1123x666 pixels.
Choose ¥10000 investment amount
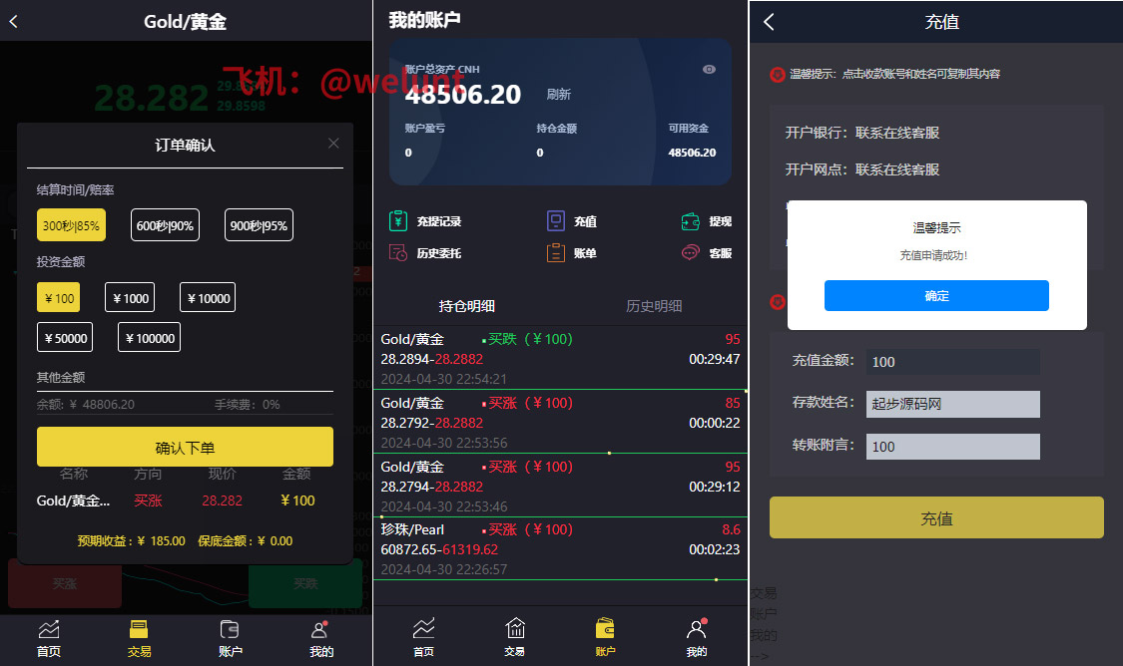pyautogui.click(x=208, y=297)
